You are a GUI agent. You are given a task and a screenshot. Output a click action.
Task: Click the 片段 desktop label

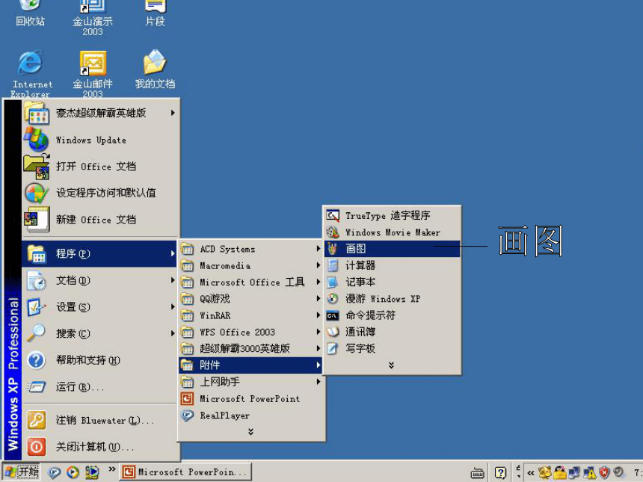pyautogui.click(x=155, y=22)
